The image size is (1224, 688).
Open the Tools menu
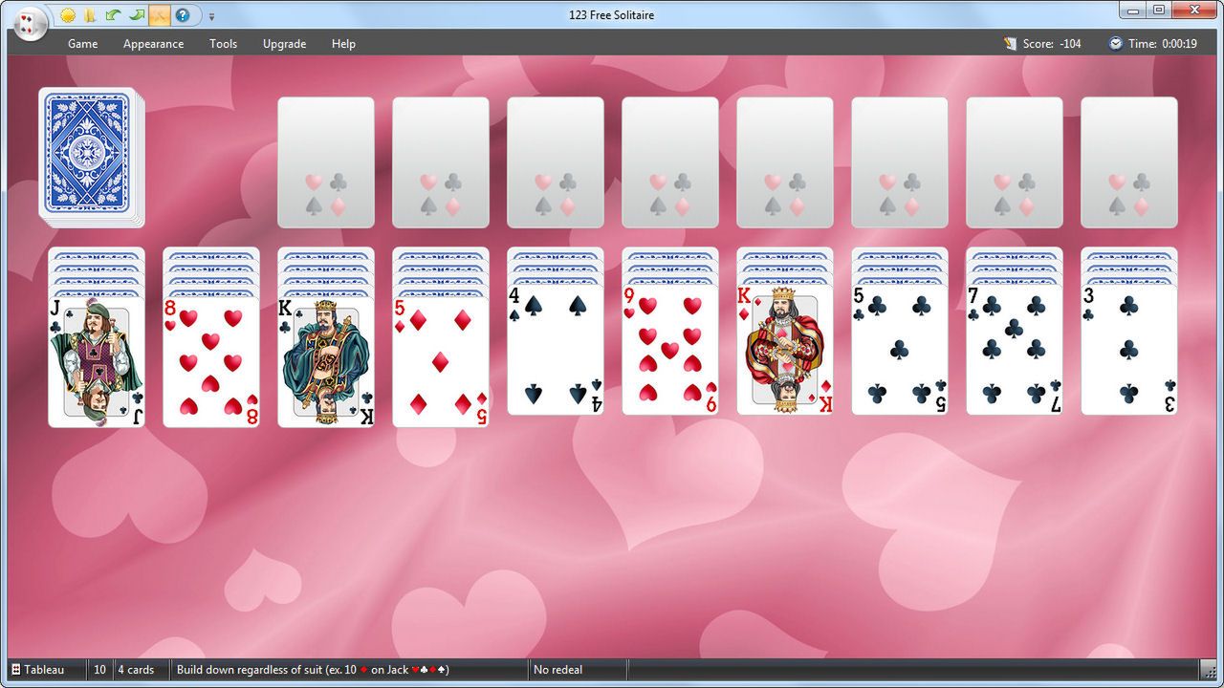point(224,43)
